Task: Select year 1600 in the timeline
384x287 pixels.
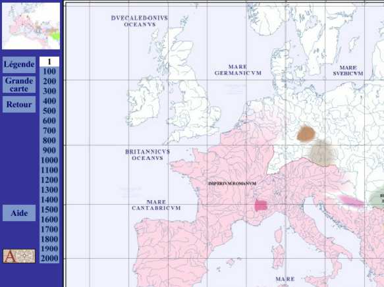Action: (x=49, y=219)
